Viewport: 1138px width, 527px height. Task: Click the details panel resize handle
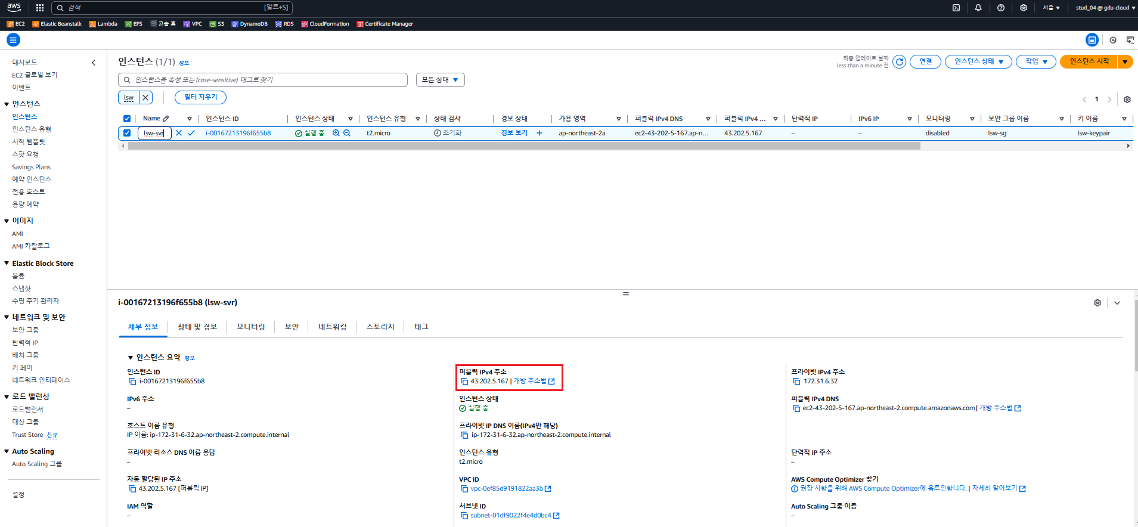(x=626, y=294)
